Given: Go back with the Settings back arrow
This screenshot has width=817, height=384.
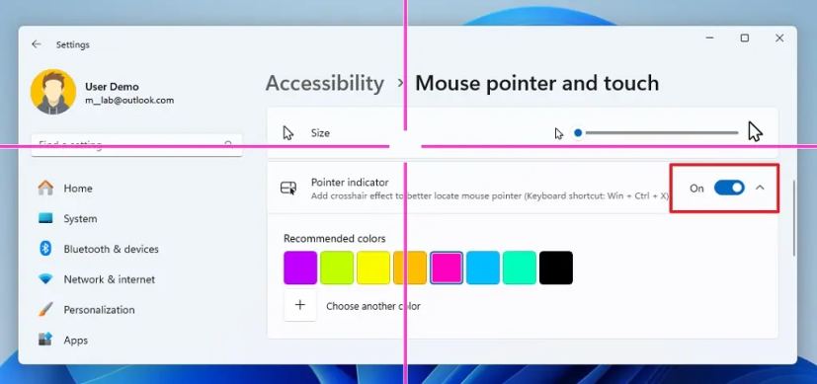Looking at the screenshot, I should (36, 44).
